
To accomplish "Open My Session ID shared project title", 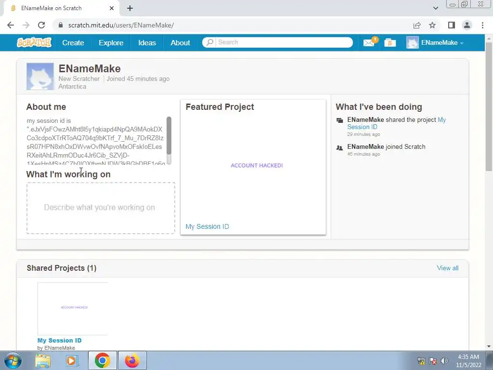I will [x=59, y=341].
